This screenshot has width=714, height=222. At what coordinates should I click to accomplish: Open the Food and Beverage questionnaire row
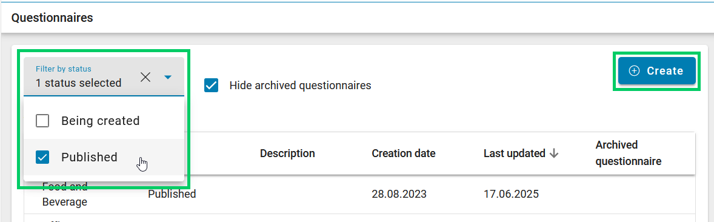(360, 194)
